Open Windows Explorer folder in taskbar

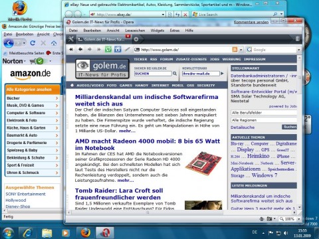coord(47,233)
